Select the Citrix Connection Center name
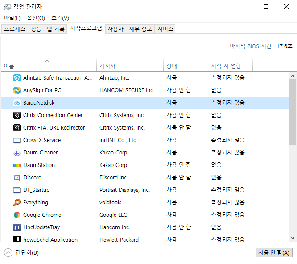This screenshot has height=264, width=297. pos(53,115)
